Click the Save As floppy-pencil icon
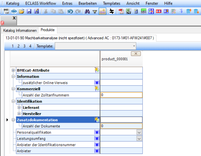This screenshot has width=201, height=156. pos(36,11)
